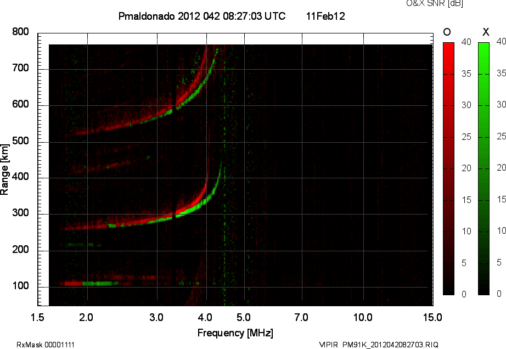
Task: Click the 600 range axis tick label
Action: (x=20, y=104)
